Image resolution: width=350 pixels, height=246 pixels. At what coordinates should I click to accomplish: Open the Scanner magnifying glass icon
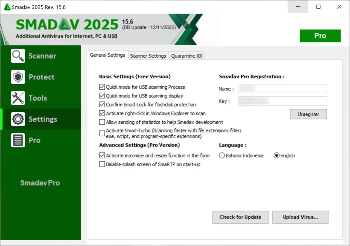coord(18,56)
